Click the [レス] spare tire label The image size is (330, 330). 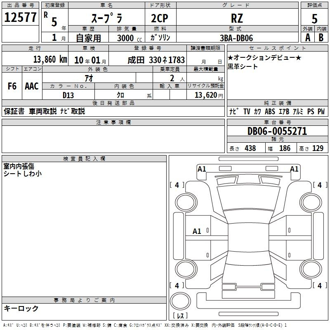click(x=180, y=316)
